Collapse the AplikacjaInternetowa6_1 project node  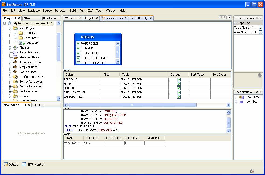[x=4, y=23]
